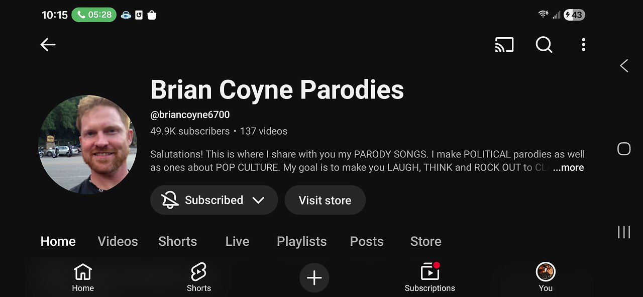Image resolution: width=643 pixels, height=297 pixels.
Task: Tap the plus Create button
Action: point(314,278)
